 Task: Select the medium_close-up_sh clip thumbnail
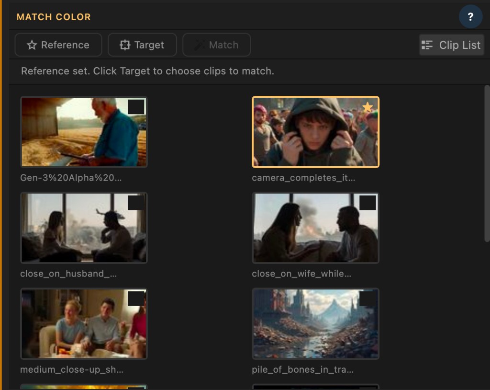84,324
